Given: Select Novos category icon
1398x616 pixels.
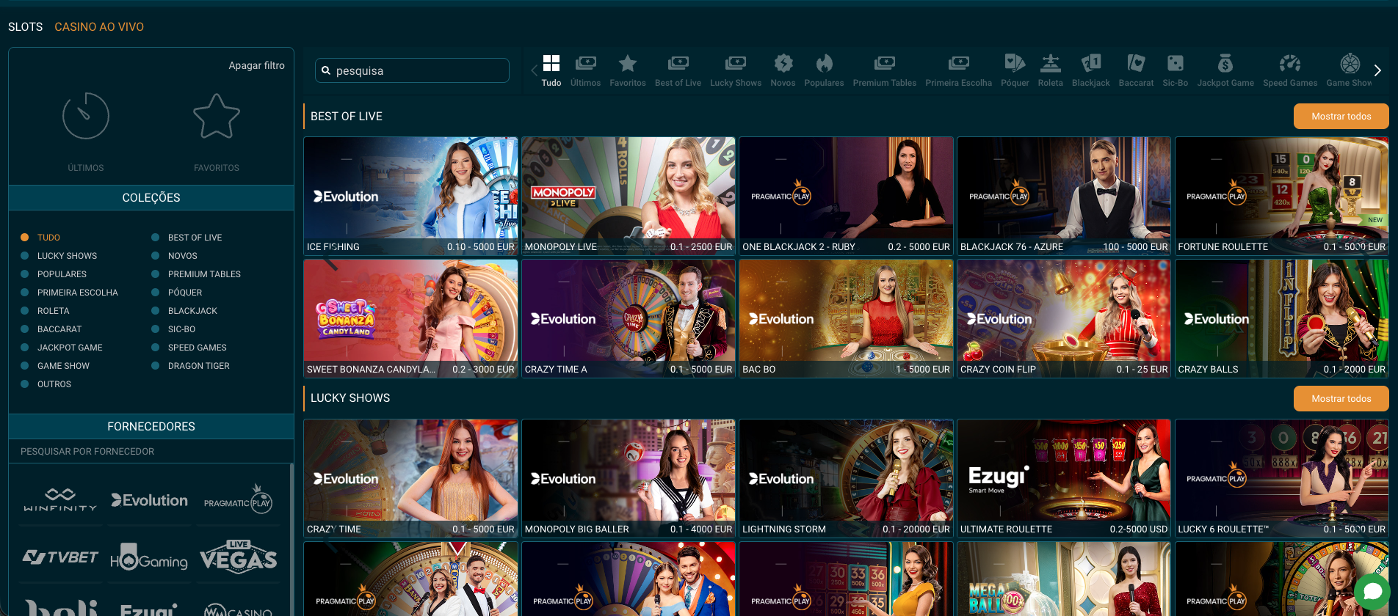Looking at the screenshot, I should [x=783, y=63].
